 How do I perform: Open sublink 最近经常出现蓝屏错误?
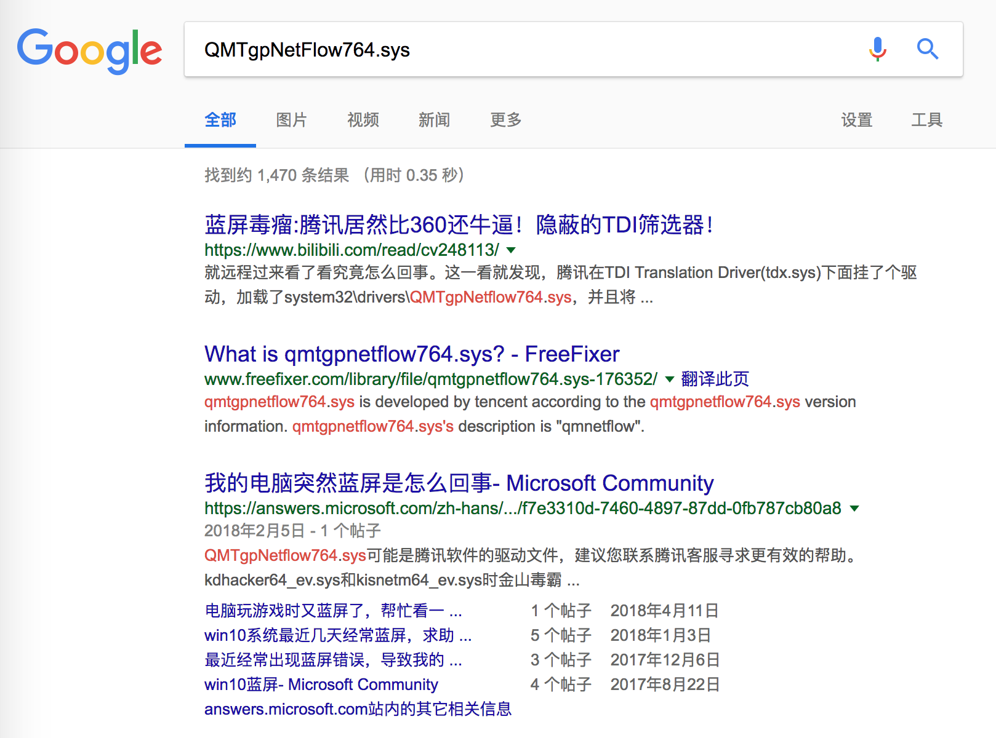tap(333, 660)
